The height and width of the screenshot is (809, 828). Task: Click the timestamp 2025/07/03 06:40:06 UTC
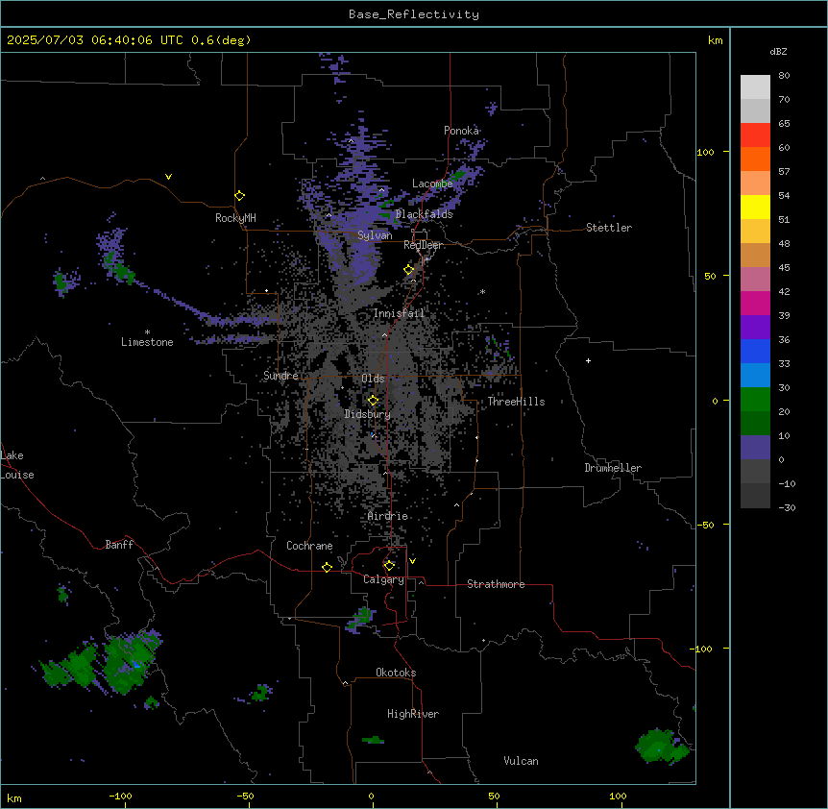(95, 40)
